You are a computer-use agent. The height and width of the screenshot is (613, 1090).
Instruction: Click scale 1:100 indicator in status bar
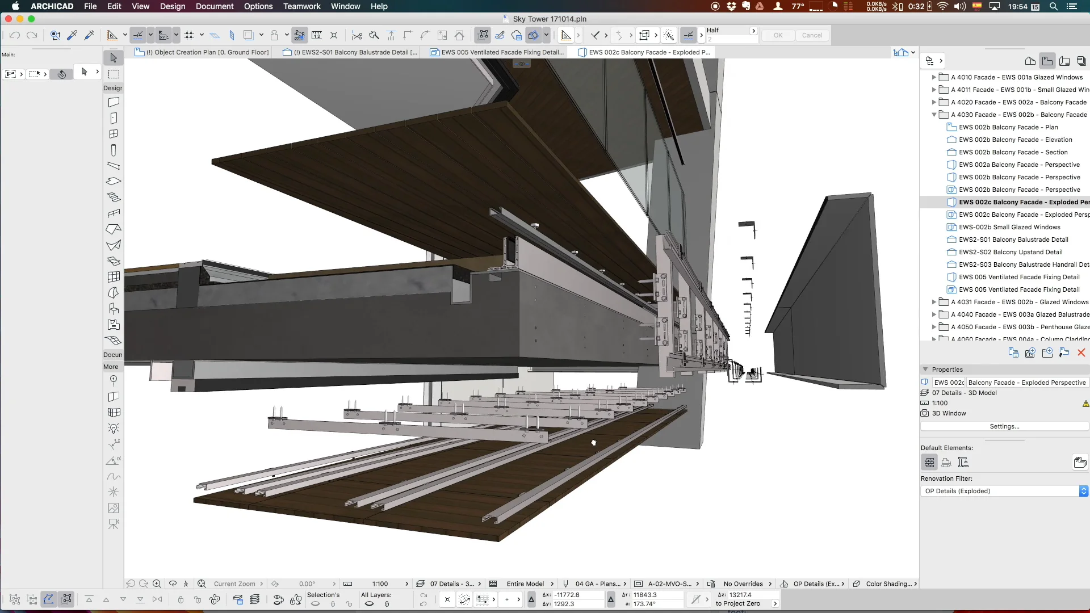[380, 583]
